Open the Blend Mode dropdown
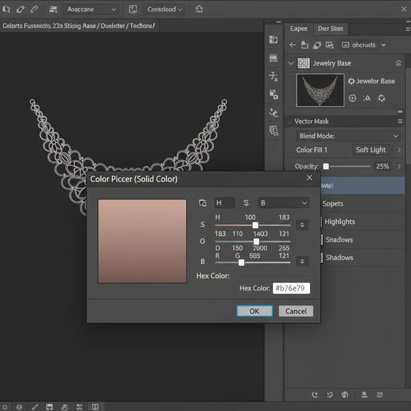 (348, 136)
